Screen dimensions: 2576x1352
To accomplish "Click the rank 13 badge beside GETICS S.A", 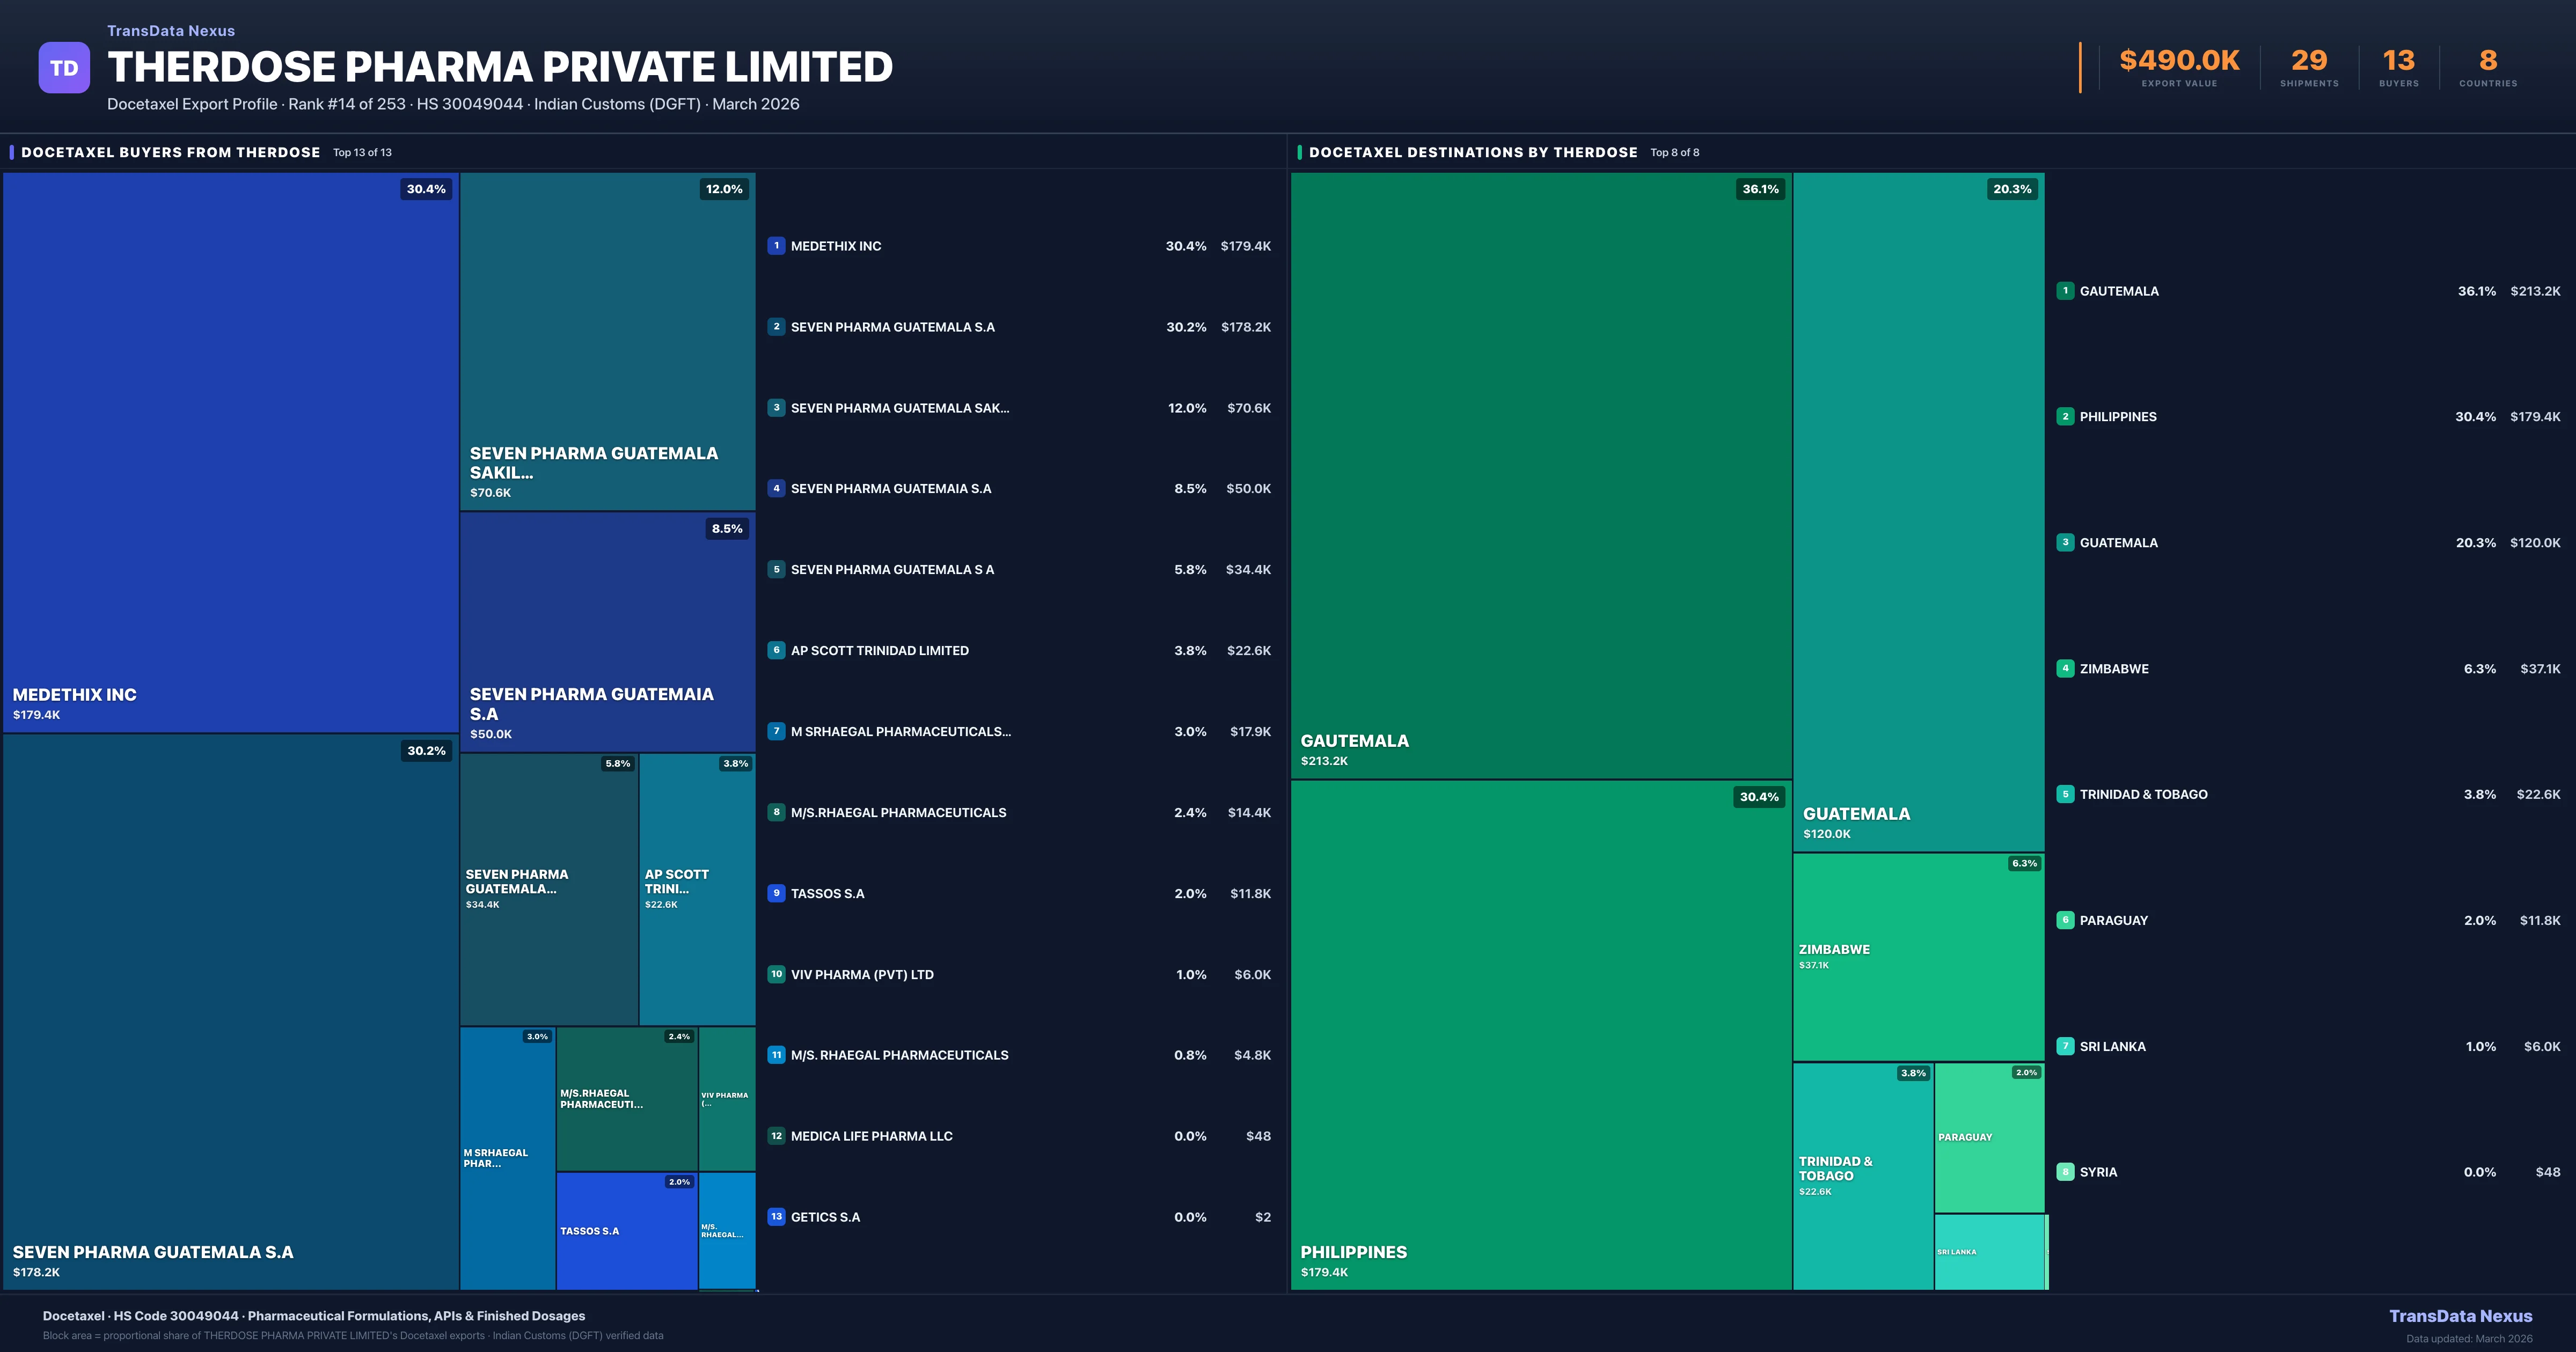I will pos(776,1217).
